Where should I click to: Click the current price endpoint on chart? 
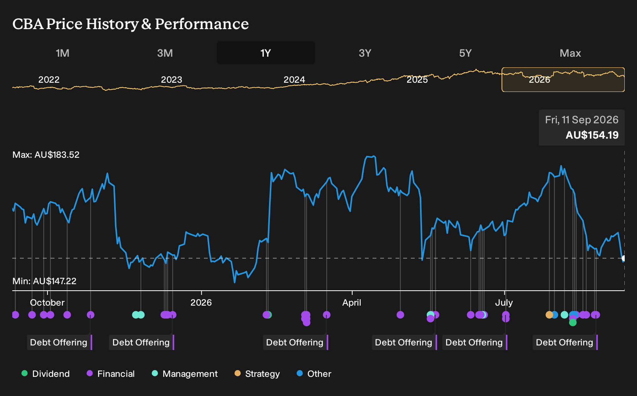[624, 259]
